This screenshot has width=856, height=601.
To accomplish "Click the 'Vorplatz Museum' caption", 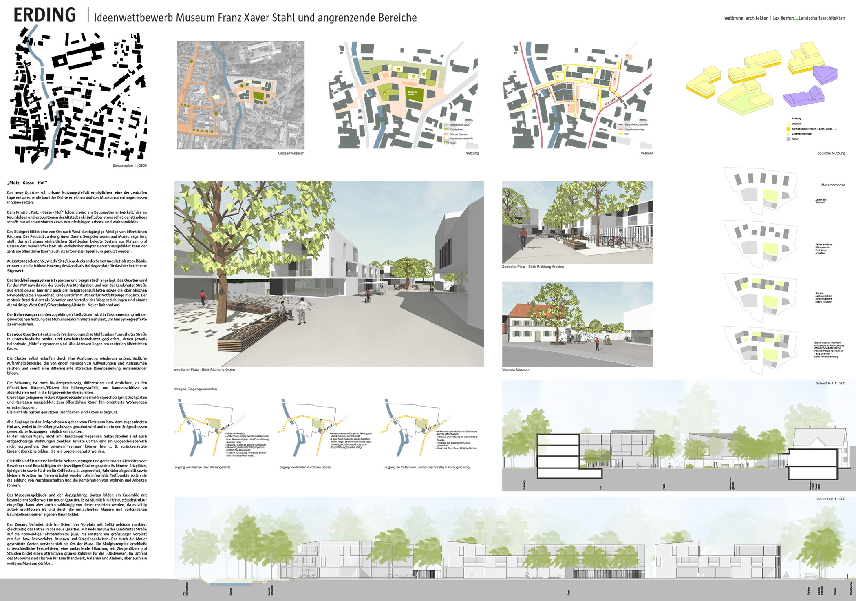I will [x=516, y=370].
